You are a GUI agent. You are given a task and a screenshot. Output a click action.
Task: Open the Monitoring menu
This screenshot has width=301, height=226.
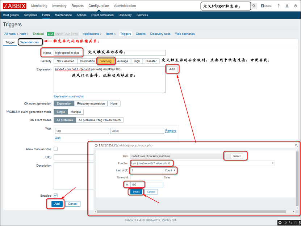click(x=39, y=6)
